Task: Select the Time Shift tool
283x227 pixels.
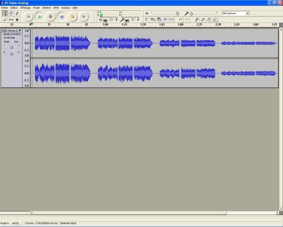Action: click(x=11, y=20)
